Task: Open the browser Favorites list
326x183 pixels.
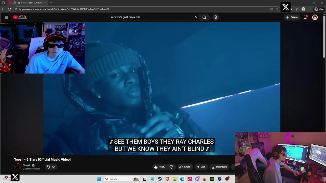Action: pyautogui.click(x=297, y=9)
